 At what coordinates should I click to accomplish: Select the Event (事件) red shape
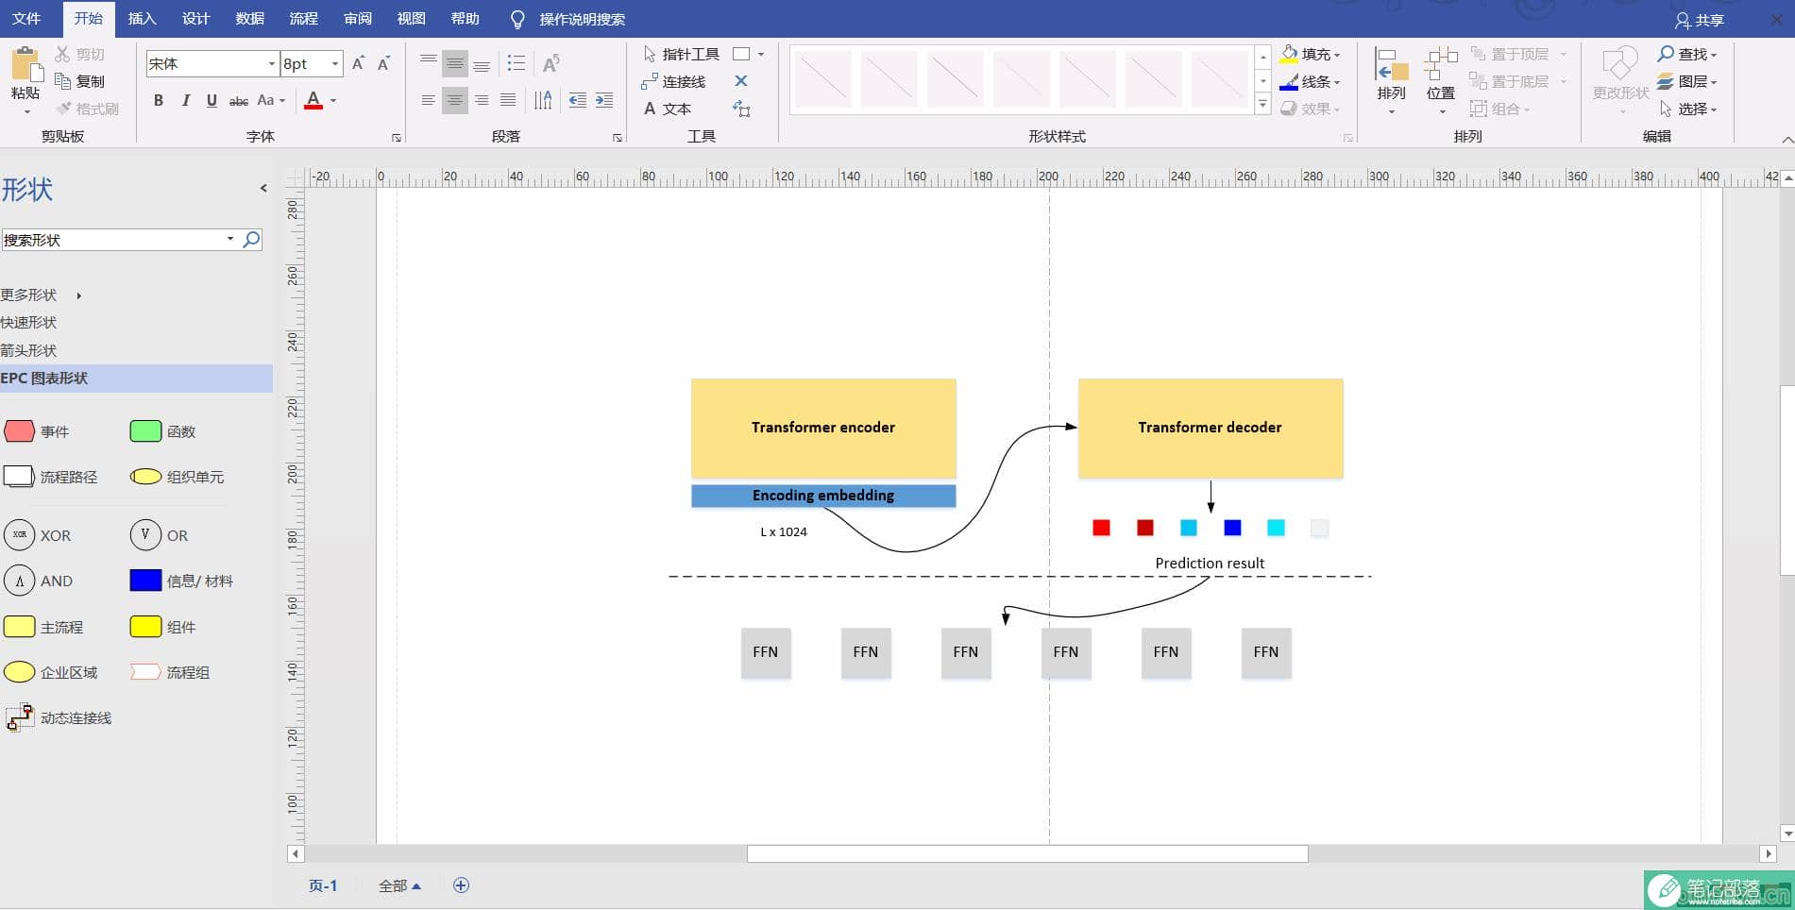[19, 431]
